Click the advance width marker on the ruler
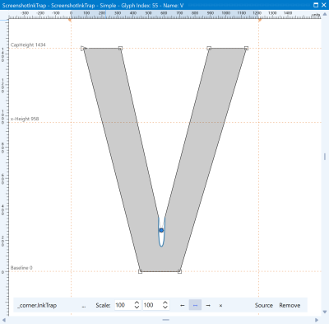The height and width of the screenshot is (324, 329). click(x=260, y=20)
